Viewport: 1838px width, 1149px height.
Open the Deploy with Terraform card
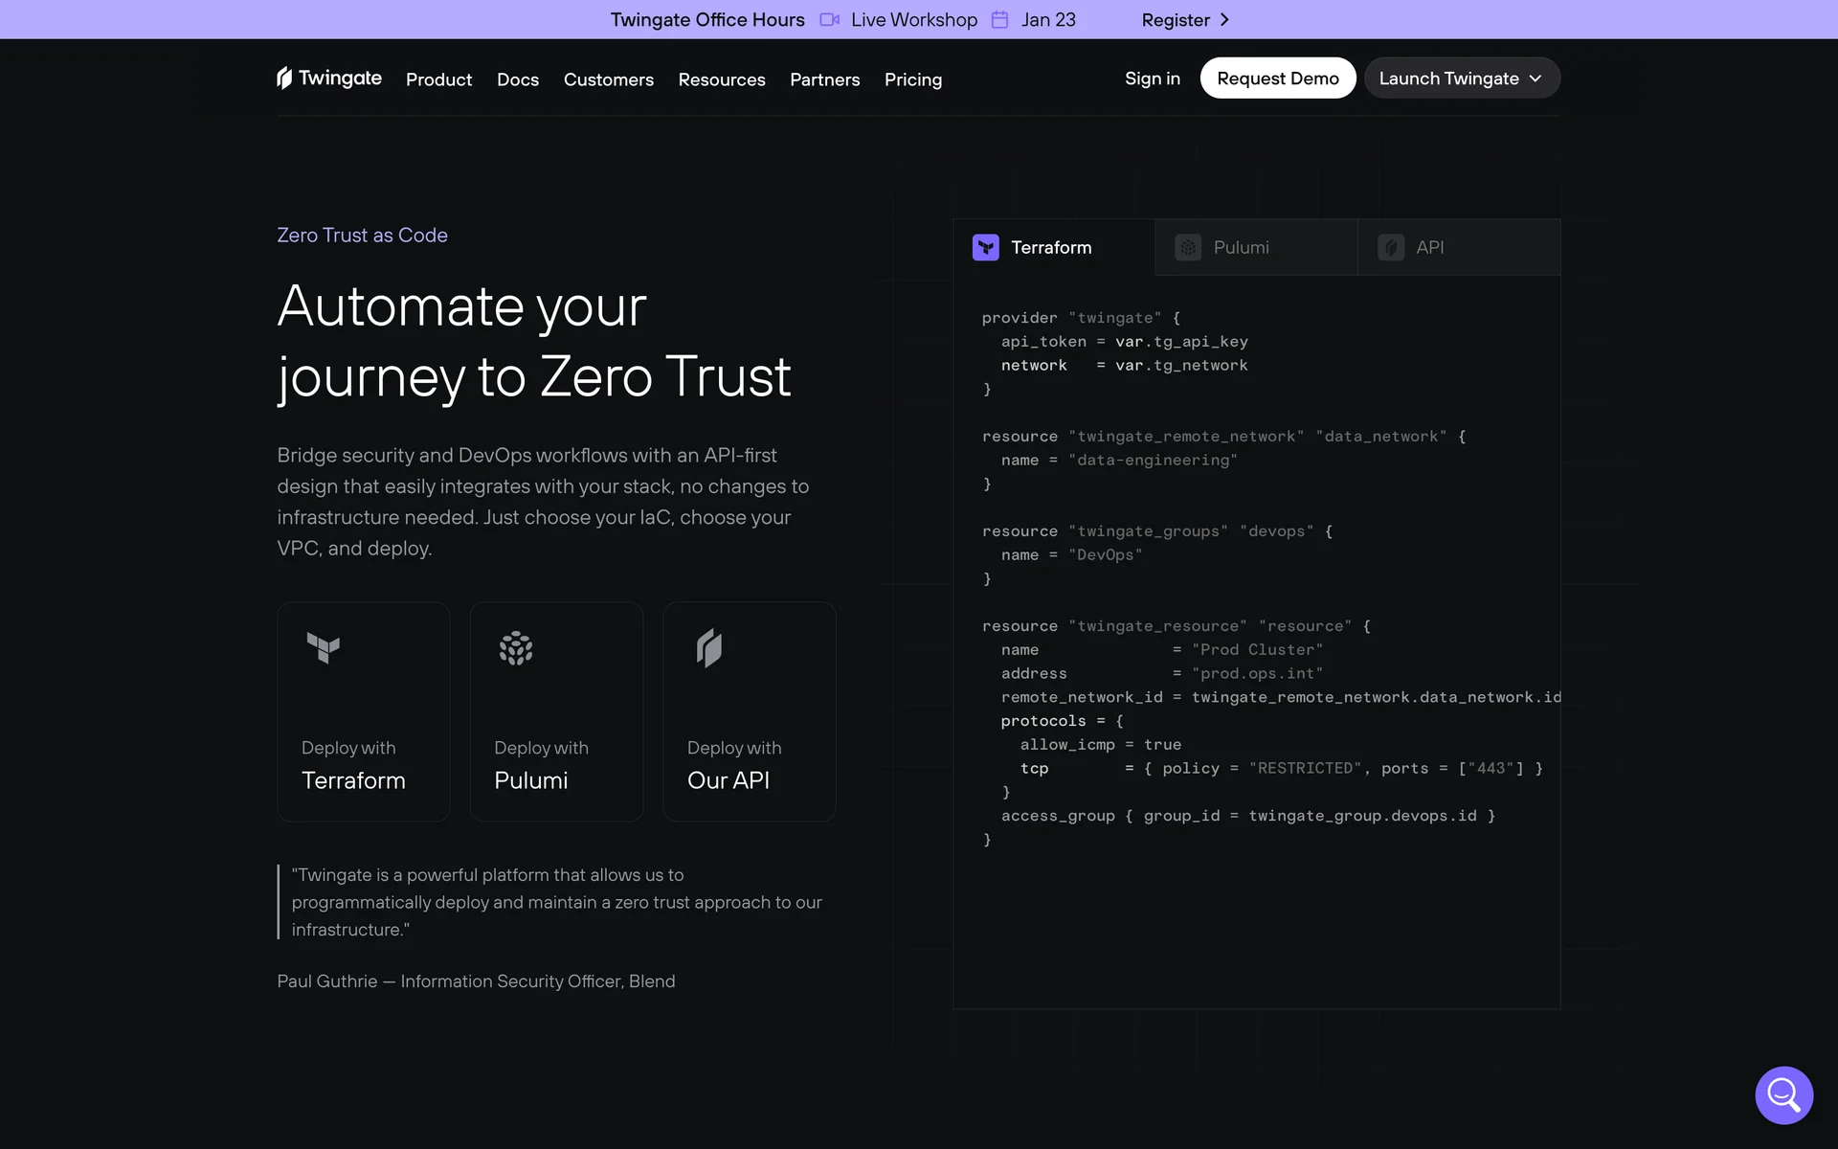pyautogui.click(x=363, y=711)
